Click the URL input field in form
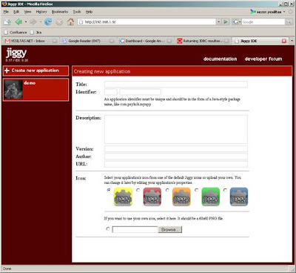The image size is (296, 273). point(176,164)
